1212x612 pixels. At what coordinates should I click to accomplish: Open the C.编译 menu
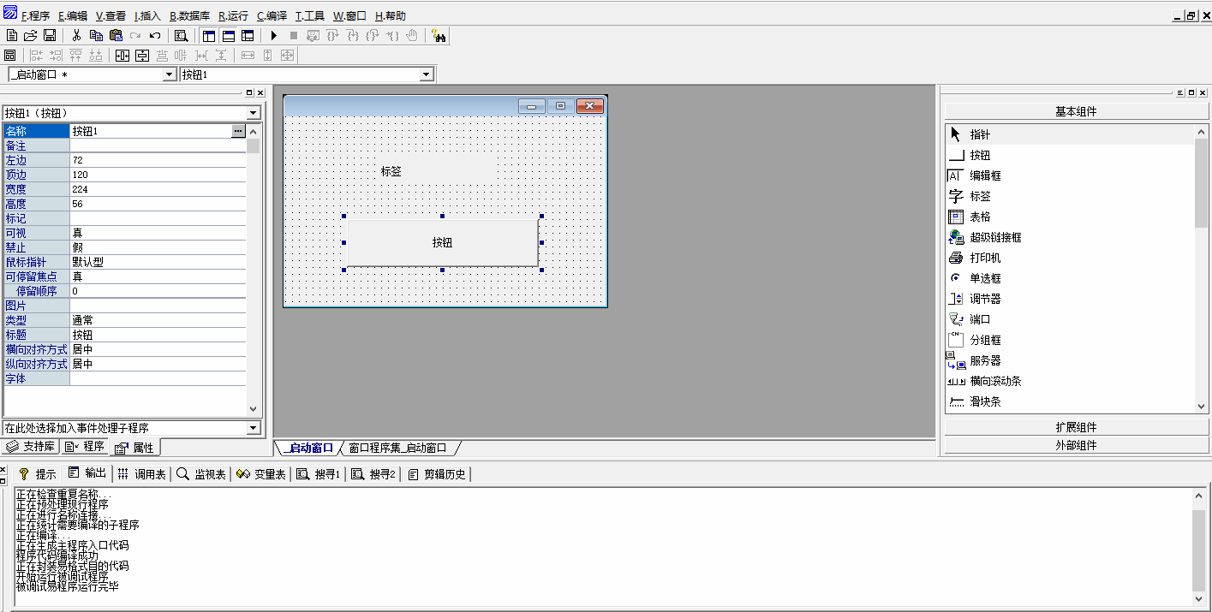tap(272, 16)
